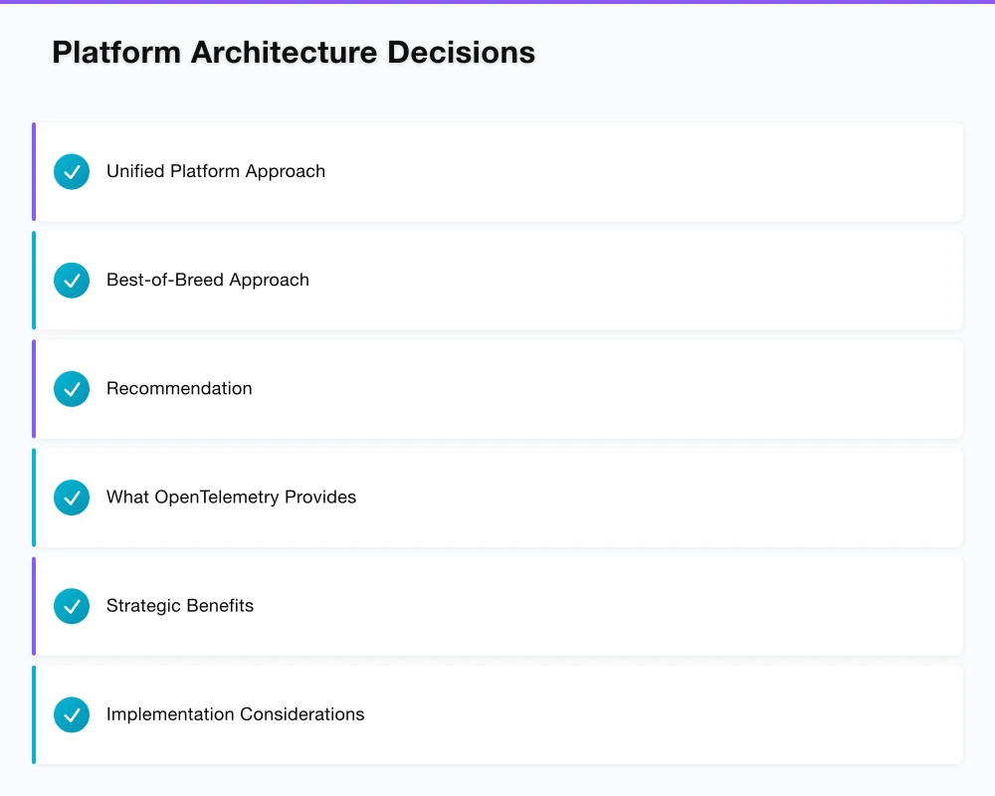995x796 pixels.
Task: Click the teal accent bar on Best-of-Breed card
Action: 34,281
